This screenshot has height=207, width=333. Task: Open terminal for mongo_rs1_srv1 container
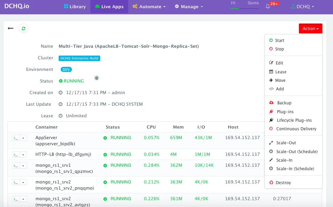pos(16,165)
